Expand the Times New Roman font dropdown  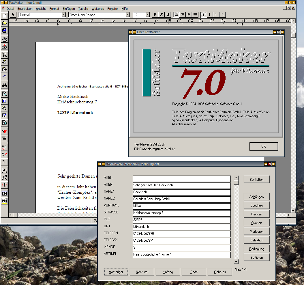(127, 15)
